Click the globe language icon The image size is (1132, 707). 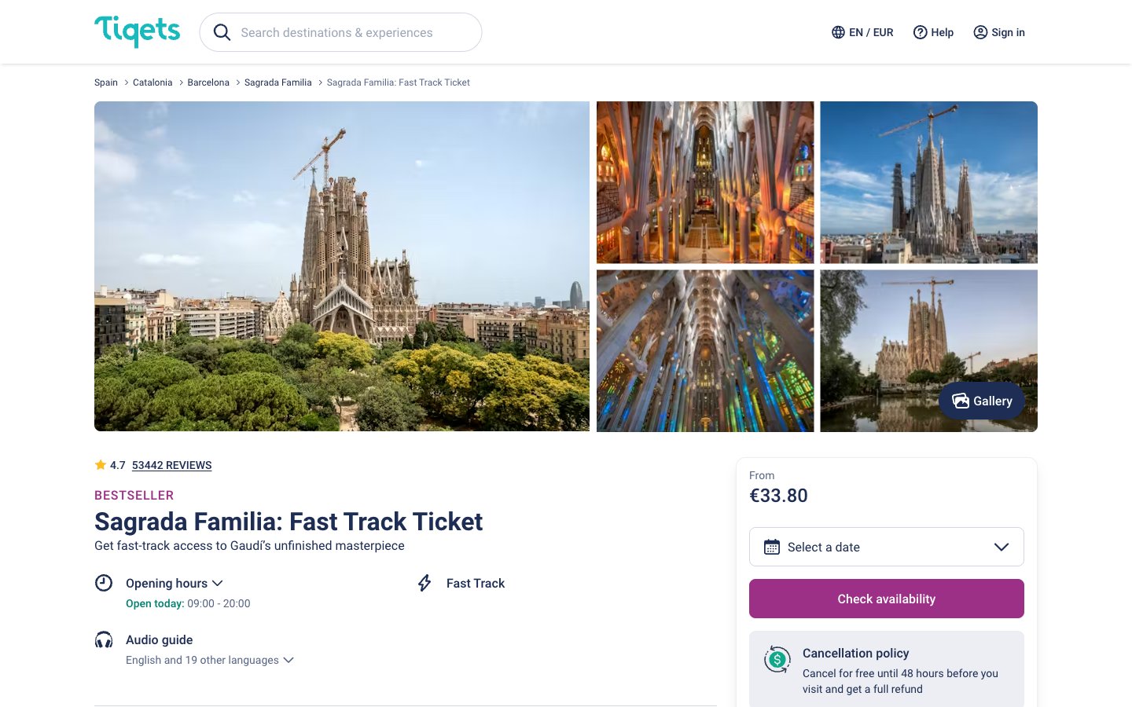pyautogui.click(x=838, y=32)
